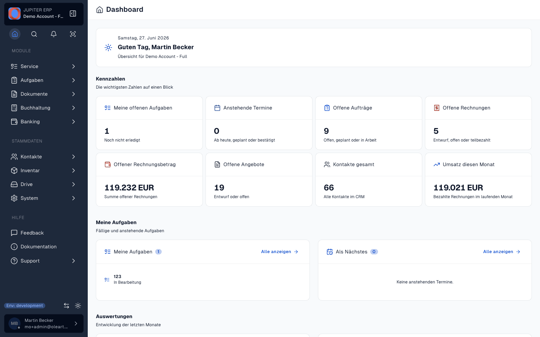Image resolution: width=540 pixels, height=337 pixels.
Task: Click the Buchhaltung calculator icon
Action: 14,108
